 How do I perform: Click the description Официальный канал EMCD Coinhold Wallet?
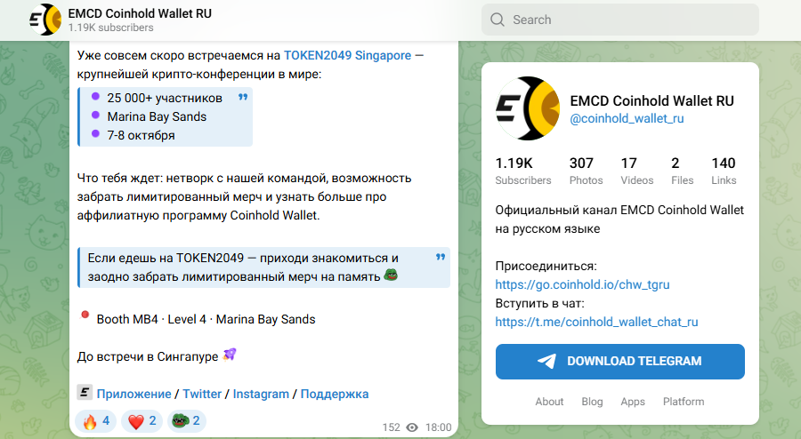click(x=619, y=210)
